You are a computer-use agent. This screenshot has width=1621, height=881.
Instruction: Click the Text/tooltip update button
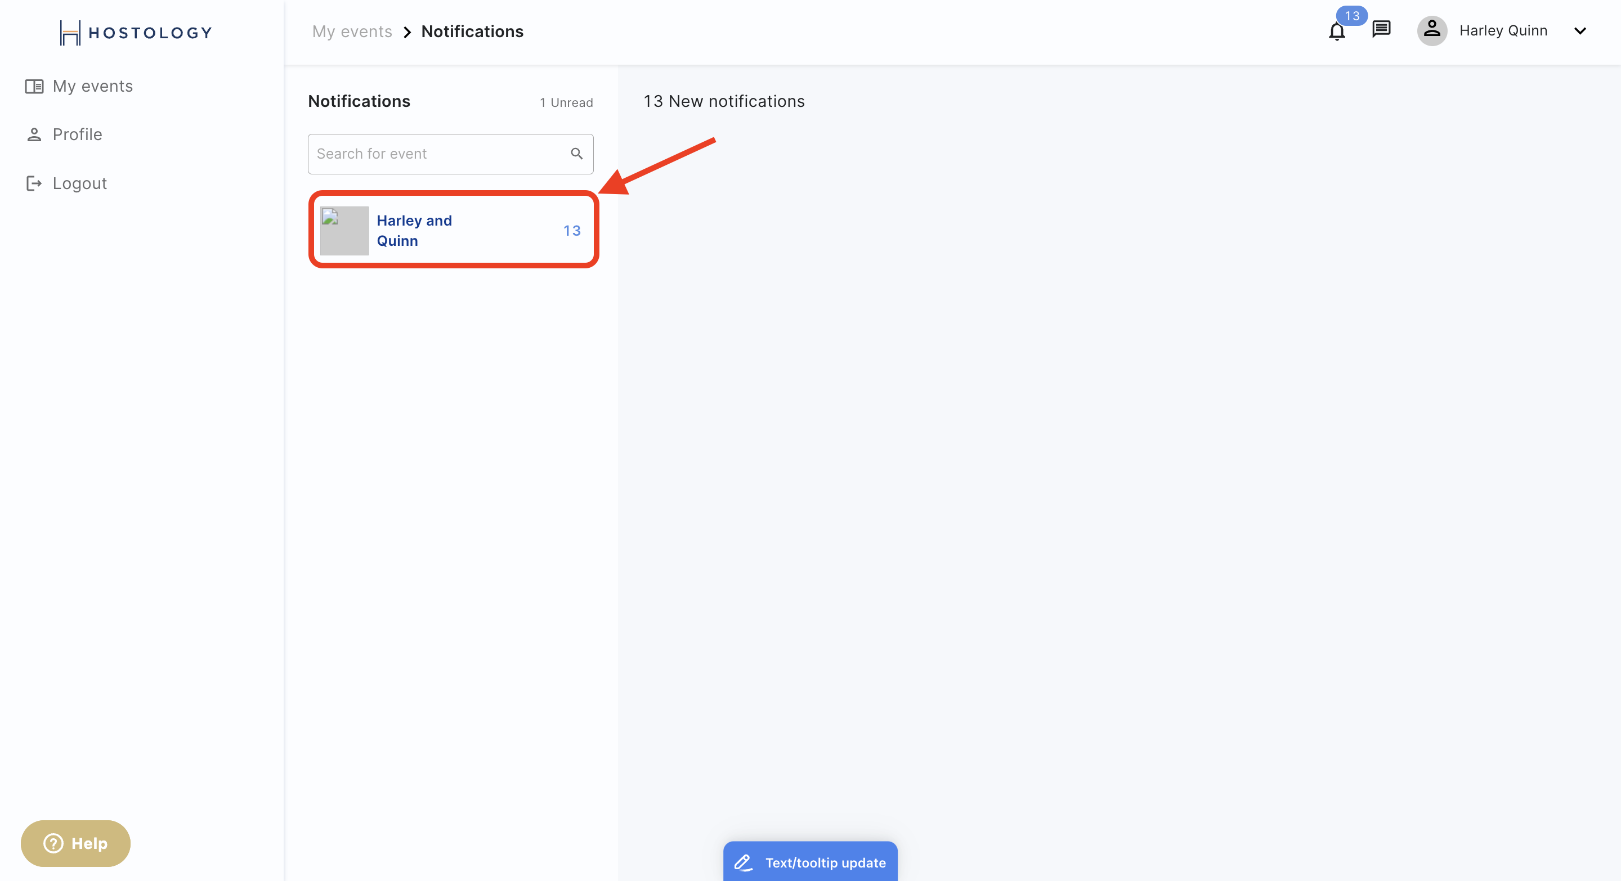pyautogui.click(x=810, y=862)
